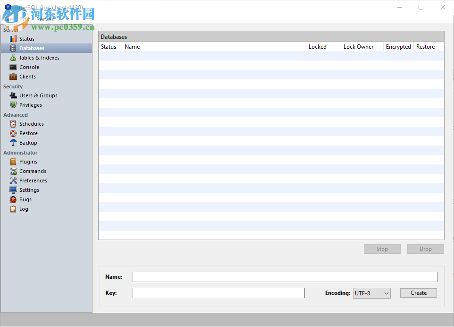This screenshot has width=454, height=327.
Task: Open the Console terminal icon
Action: [x=13, y=67]
